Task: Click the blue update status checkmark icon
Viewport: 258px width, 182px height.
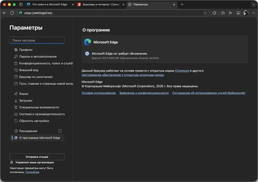Action: click(87, 53)
